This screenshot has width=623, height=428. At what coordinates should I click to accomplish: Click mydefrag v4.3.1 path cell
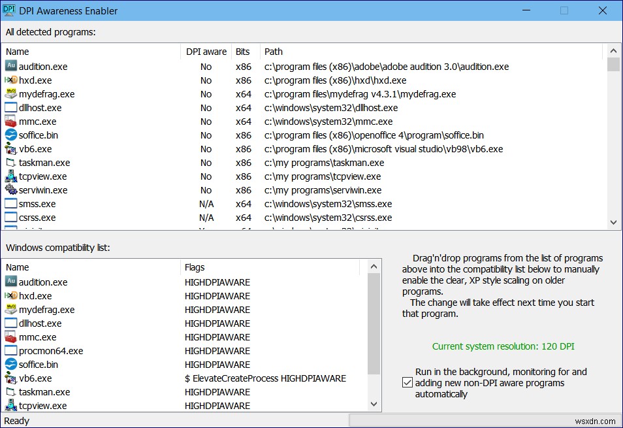click(x=360, y=94)
